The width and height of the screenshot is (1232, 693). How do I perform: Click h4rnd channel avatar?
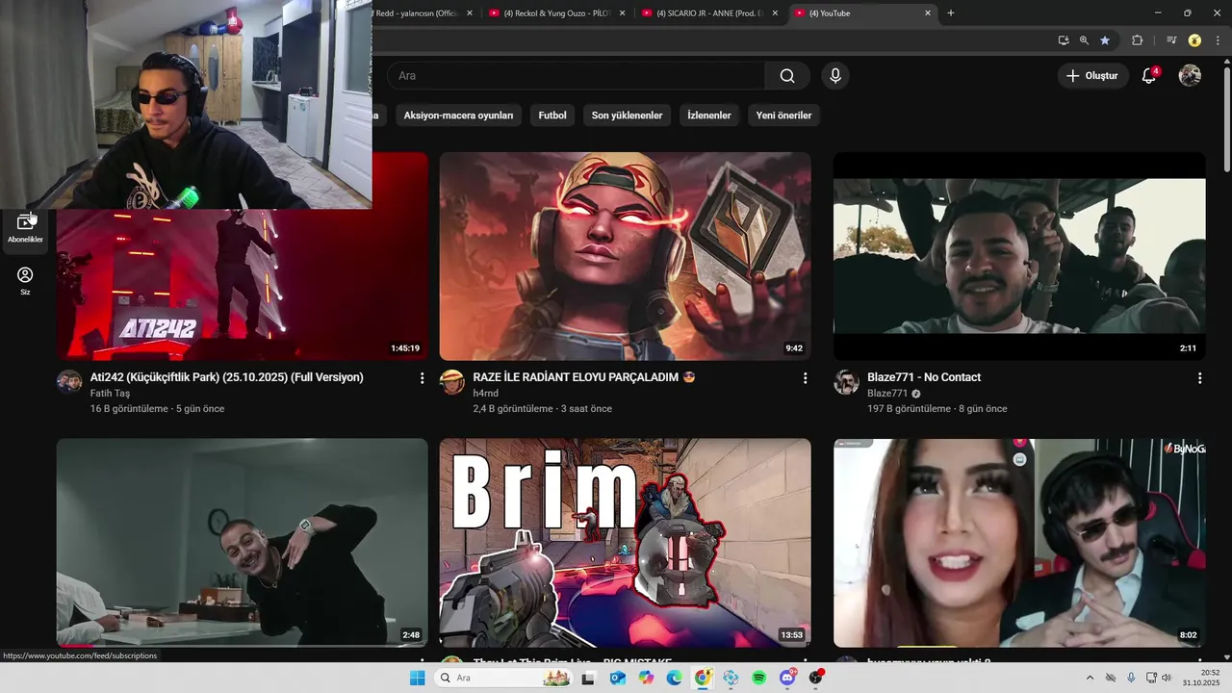(x=452, y=382)
